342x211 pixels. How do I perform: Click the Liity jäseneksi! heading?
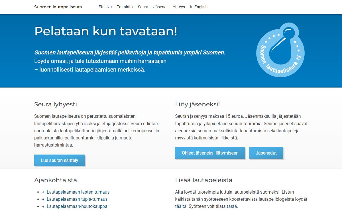(198, 104)
